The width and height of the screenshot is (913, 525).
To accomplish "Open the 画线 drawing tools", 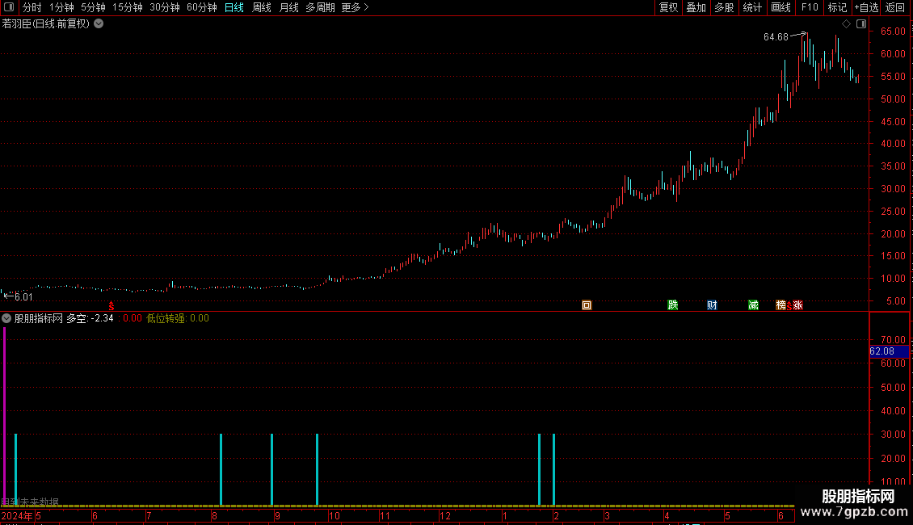I will tap(780, 7).
